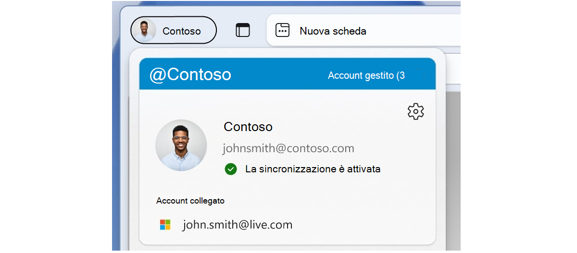Click johnsmith@contoso.com email address
Screen dimensions: 577x253
pyautogui.click(x=288, y=148)
